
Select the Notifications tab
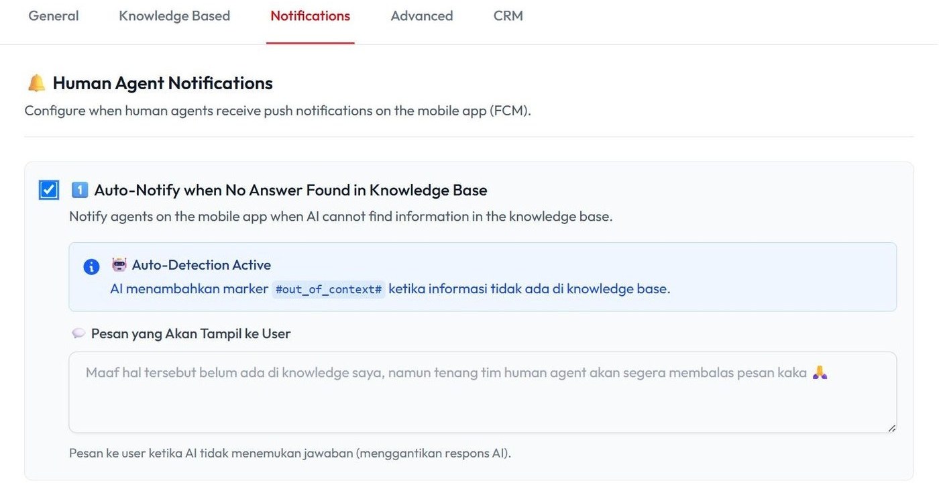[x=310, y=15]
